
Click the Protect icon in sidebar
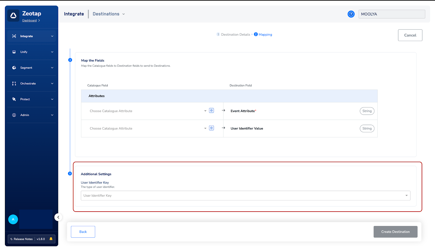point(14,99)
